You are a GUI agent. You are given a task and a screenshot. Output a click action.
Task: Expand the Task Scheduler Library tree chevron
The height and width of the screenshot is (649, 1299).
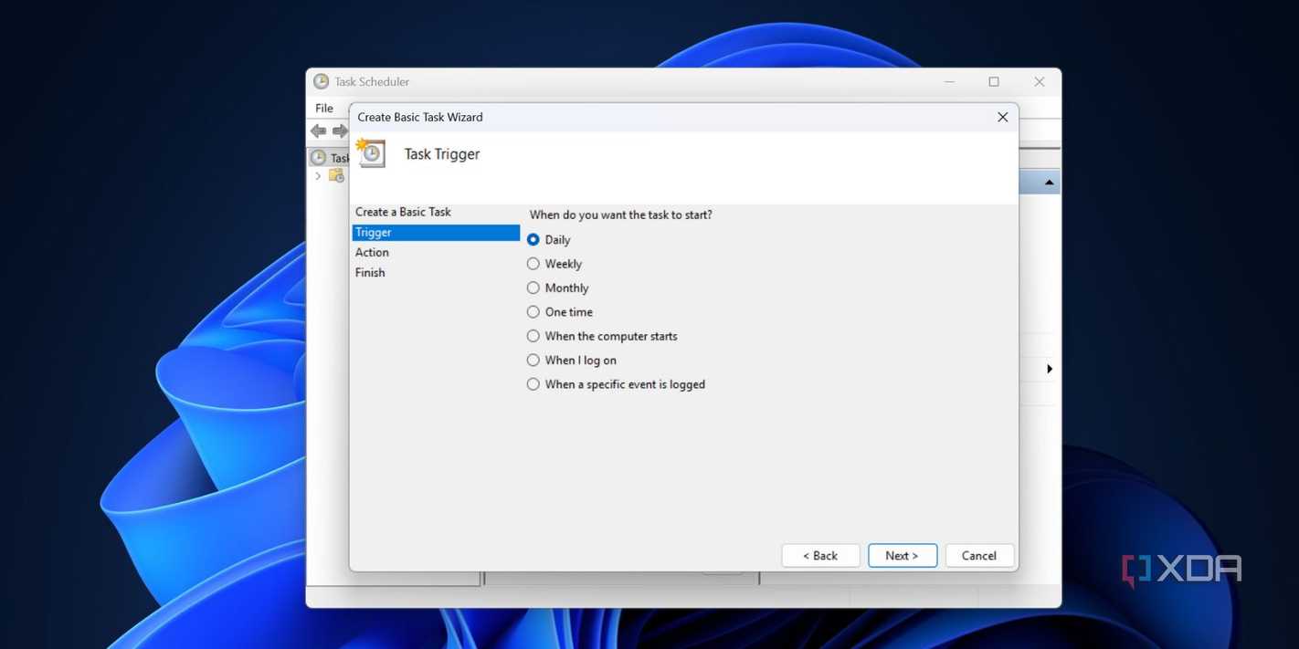pyautogui.click(x=318, y=176)
